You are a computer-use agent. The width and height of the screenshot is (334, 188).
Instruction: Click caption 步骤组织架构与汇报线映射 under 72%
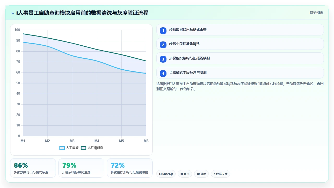[129, 172]
